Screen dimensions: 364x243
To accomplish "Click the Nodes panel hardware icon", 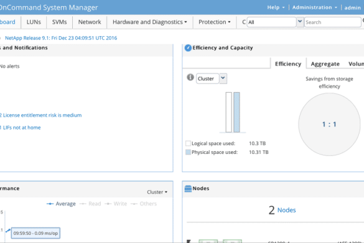I will click(x=188, y=189).
